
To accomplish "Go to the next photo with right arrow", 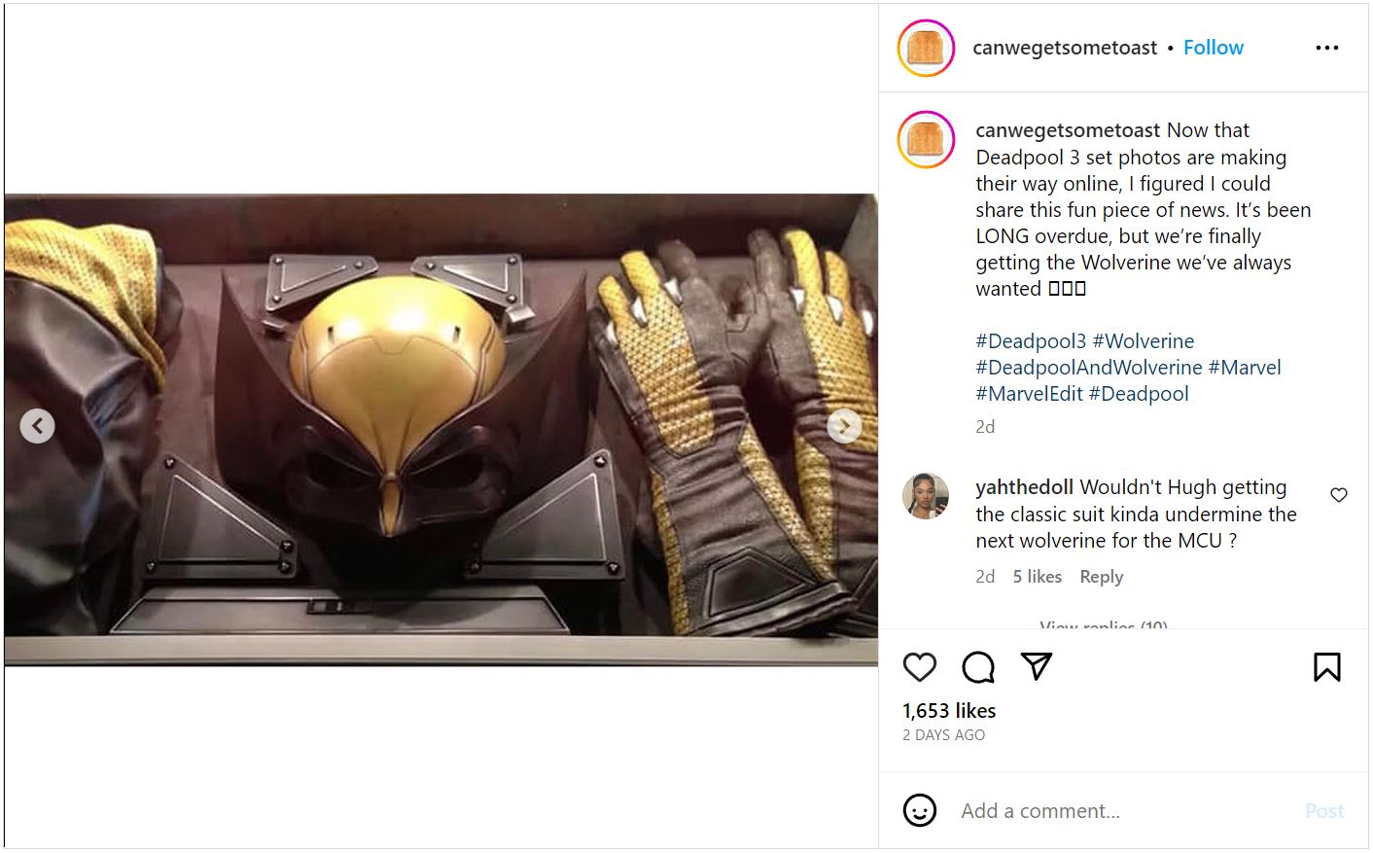I will (844, 426).
